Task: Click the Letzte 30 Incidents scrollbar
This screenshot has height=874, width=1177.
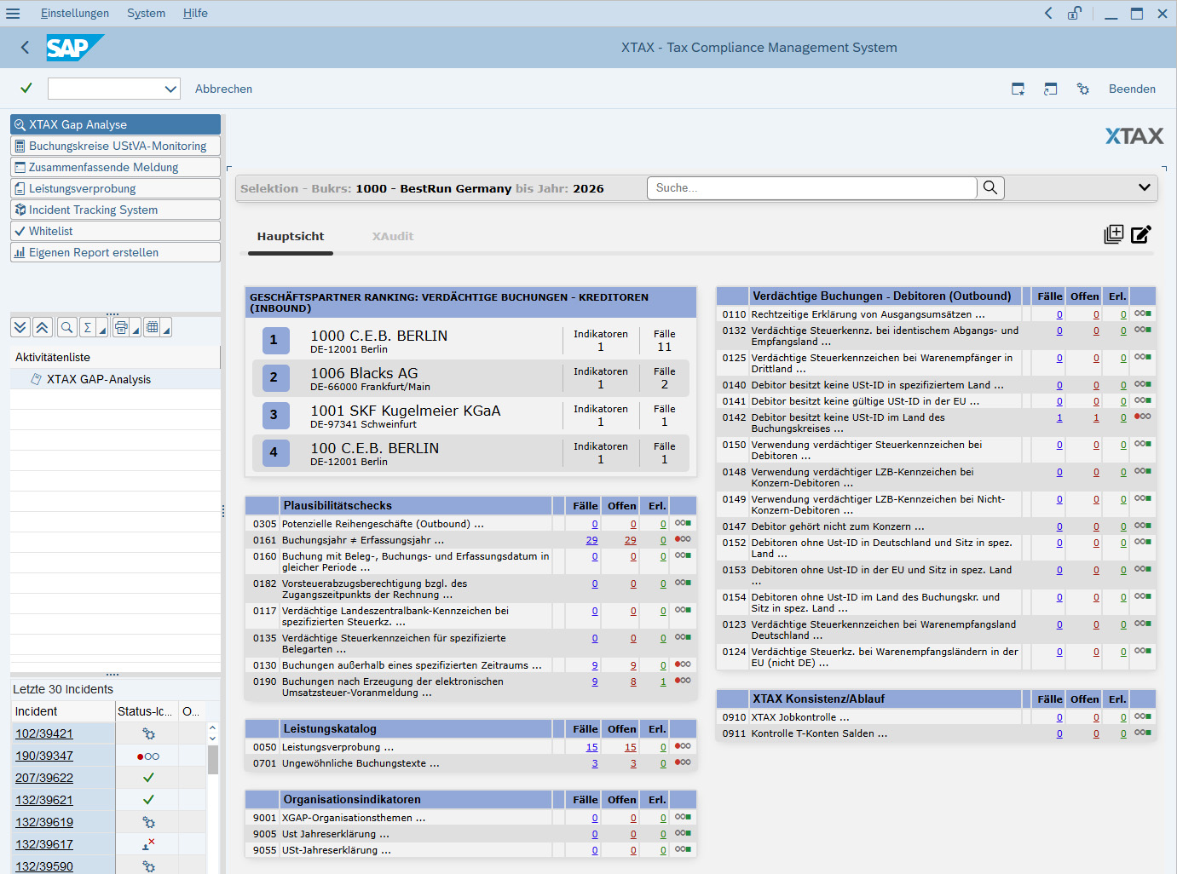Action: [x=212, y=758]
